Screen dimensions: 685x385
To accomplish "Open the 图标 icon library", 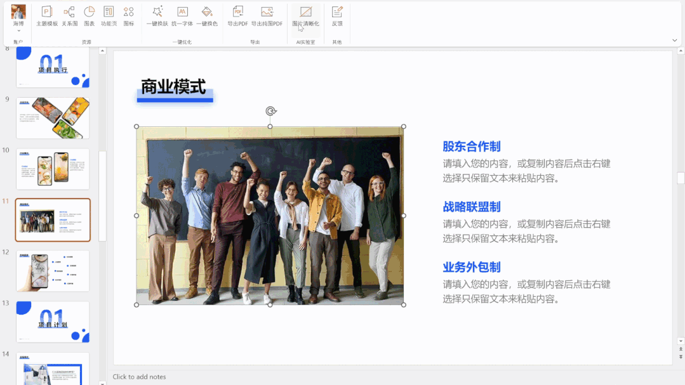I will click(x=129, y=16).
